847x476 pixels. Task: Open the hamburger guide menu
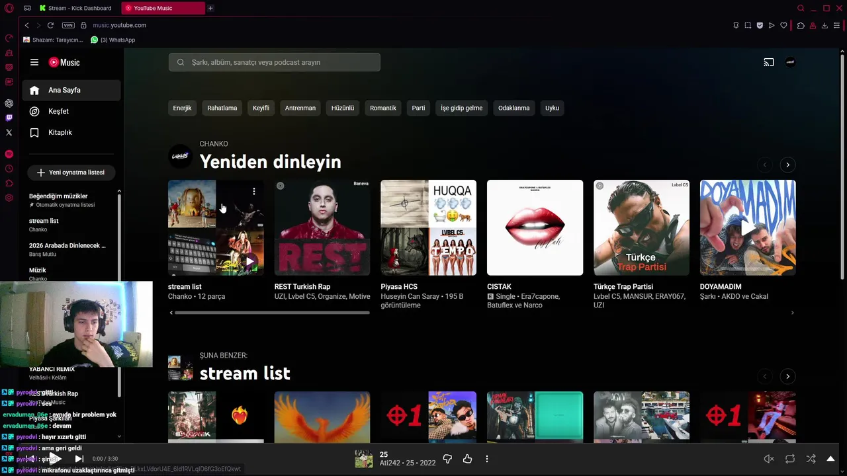tap(34, 62)
